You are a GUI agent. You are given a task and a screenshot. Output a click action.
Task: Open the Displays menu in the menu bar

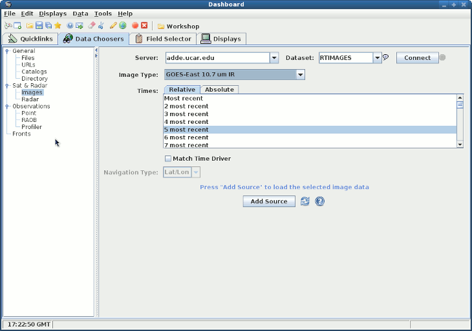tap(52, 14)
